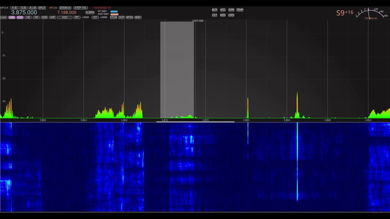Toggle the BPSK button
The image size is (390, 219).
[130, 17]
